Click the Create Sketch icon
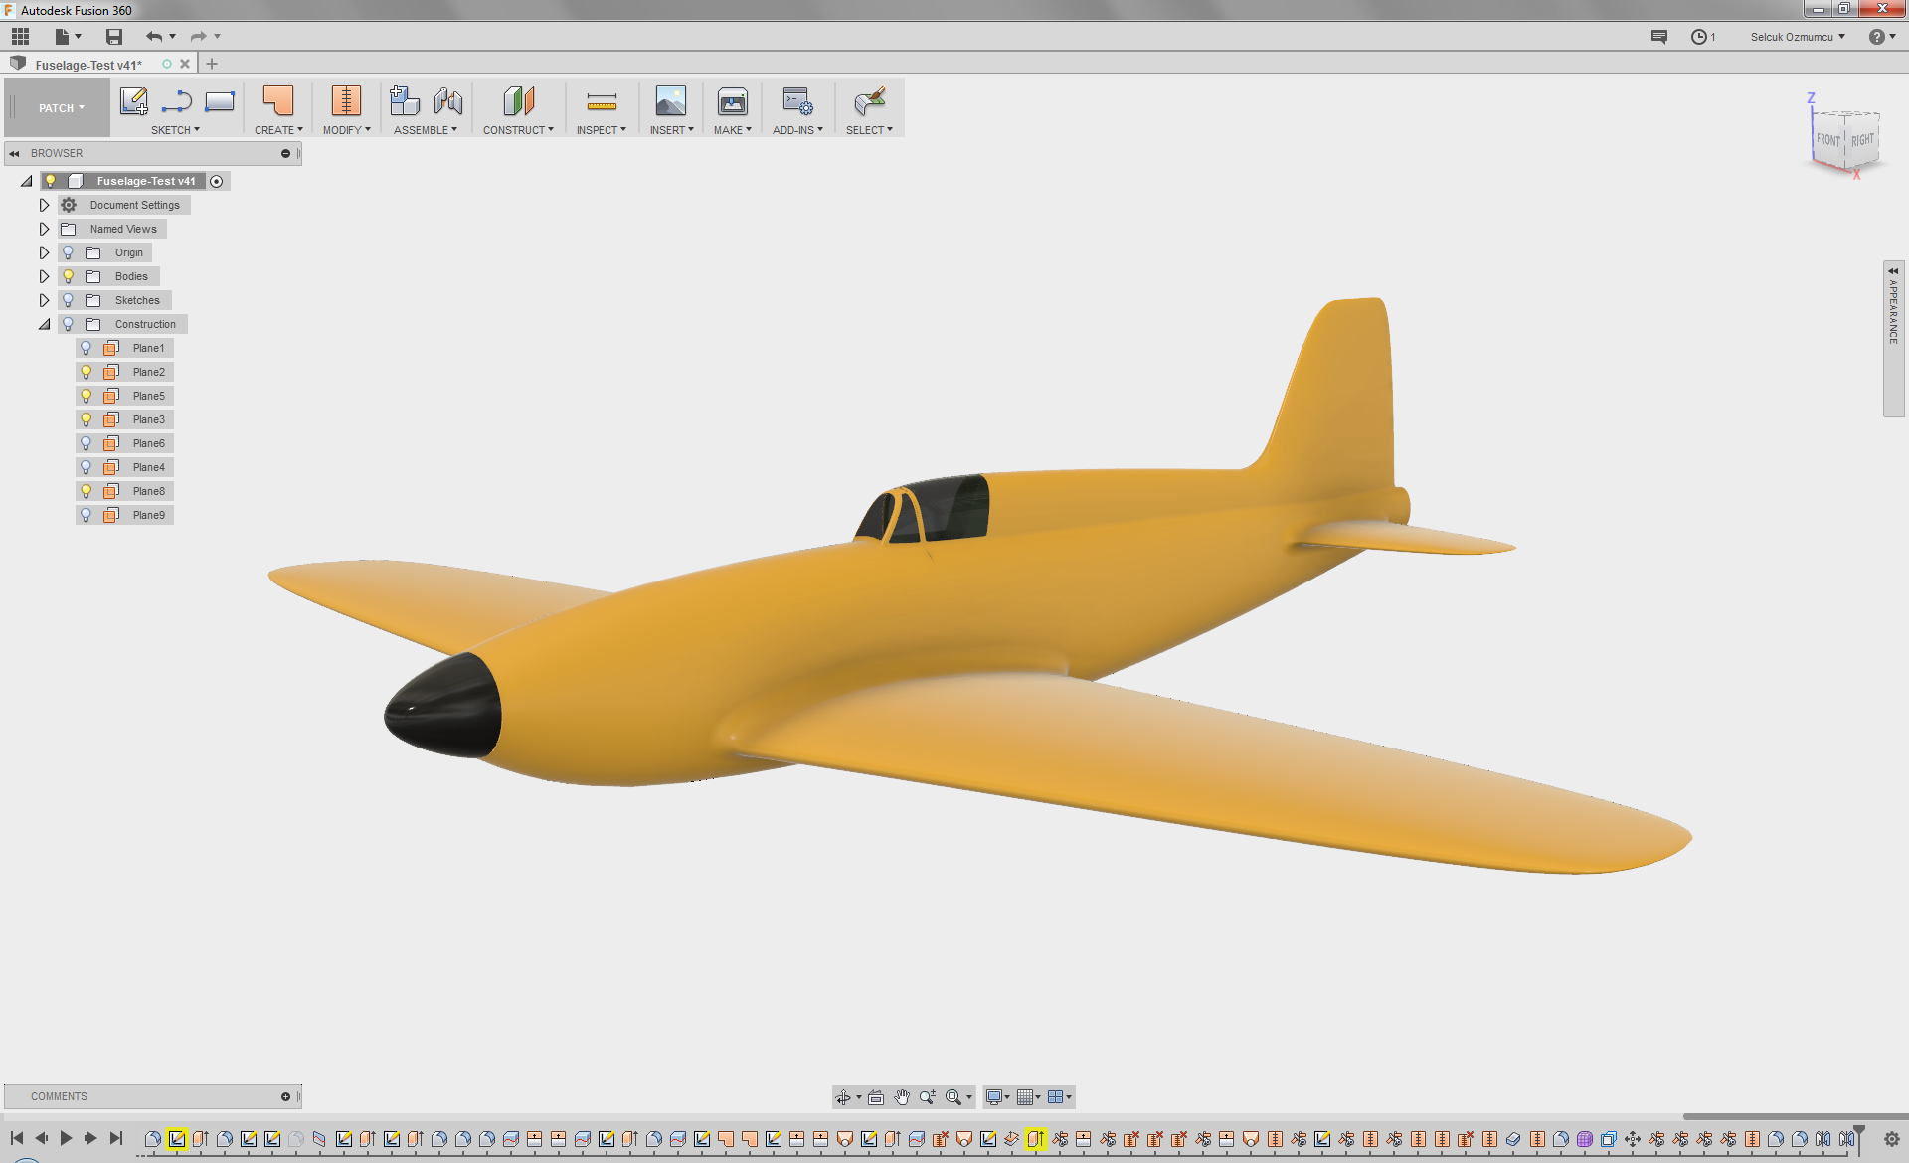This screenshot has height=1163, width=1909. 133,101
